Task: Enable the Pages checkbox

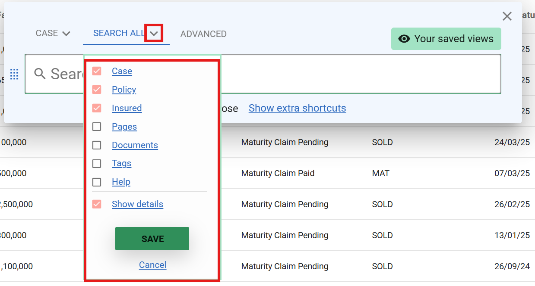Action: click(x=97, y=127)
